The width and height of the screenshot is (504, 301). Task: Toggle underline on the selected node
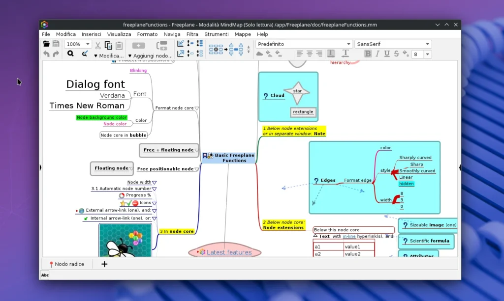pos(387,54)
